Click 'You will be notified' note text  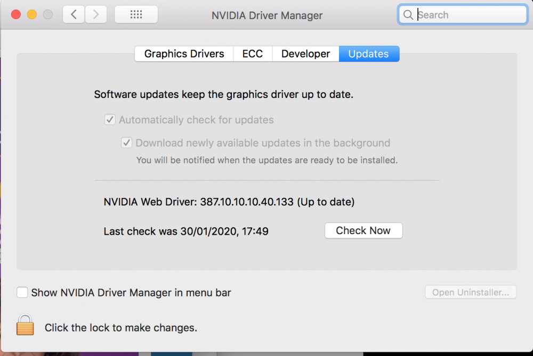pyautogui.click(x=267, y=160)
